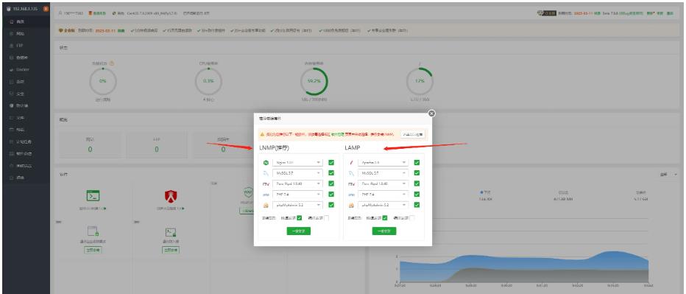
Task: Open the MySQL 5.7 dropdown in LAMP
Action: point(383,173)
